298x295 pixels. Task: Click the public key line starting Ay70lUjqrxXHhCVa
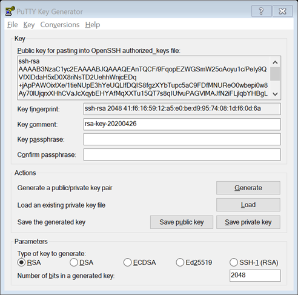[x=143, y=93]
